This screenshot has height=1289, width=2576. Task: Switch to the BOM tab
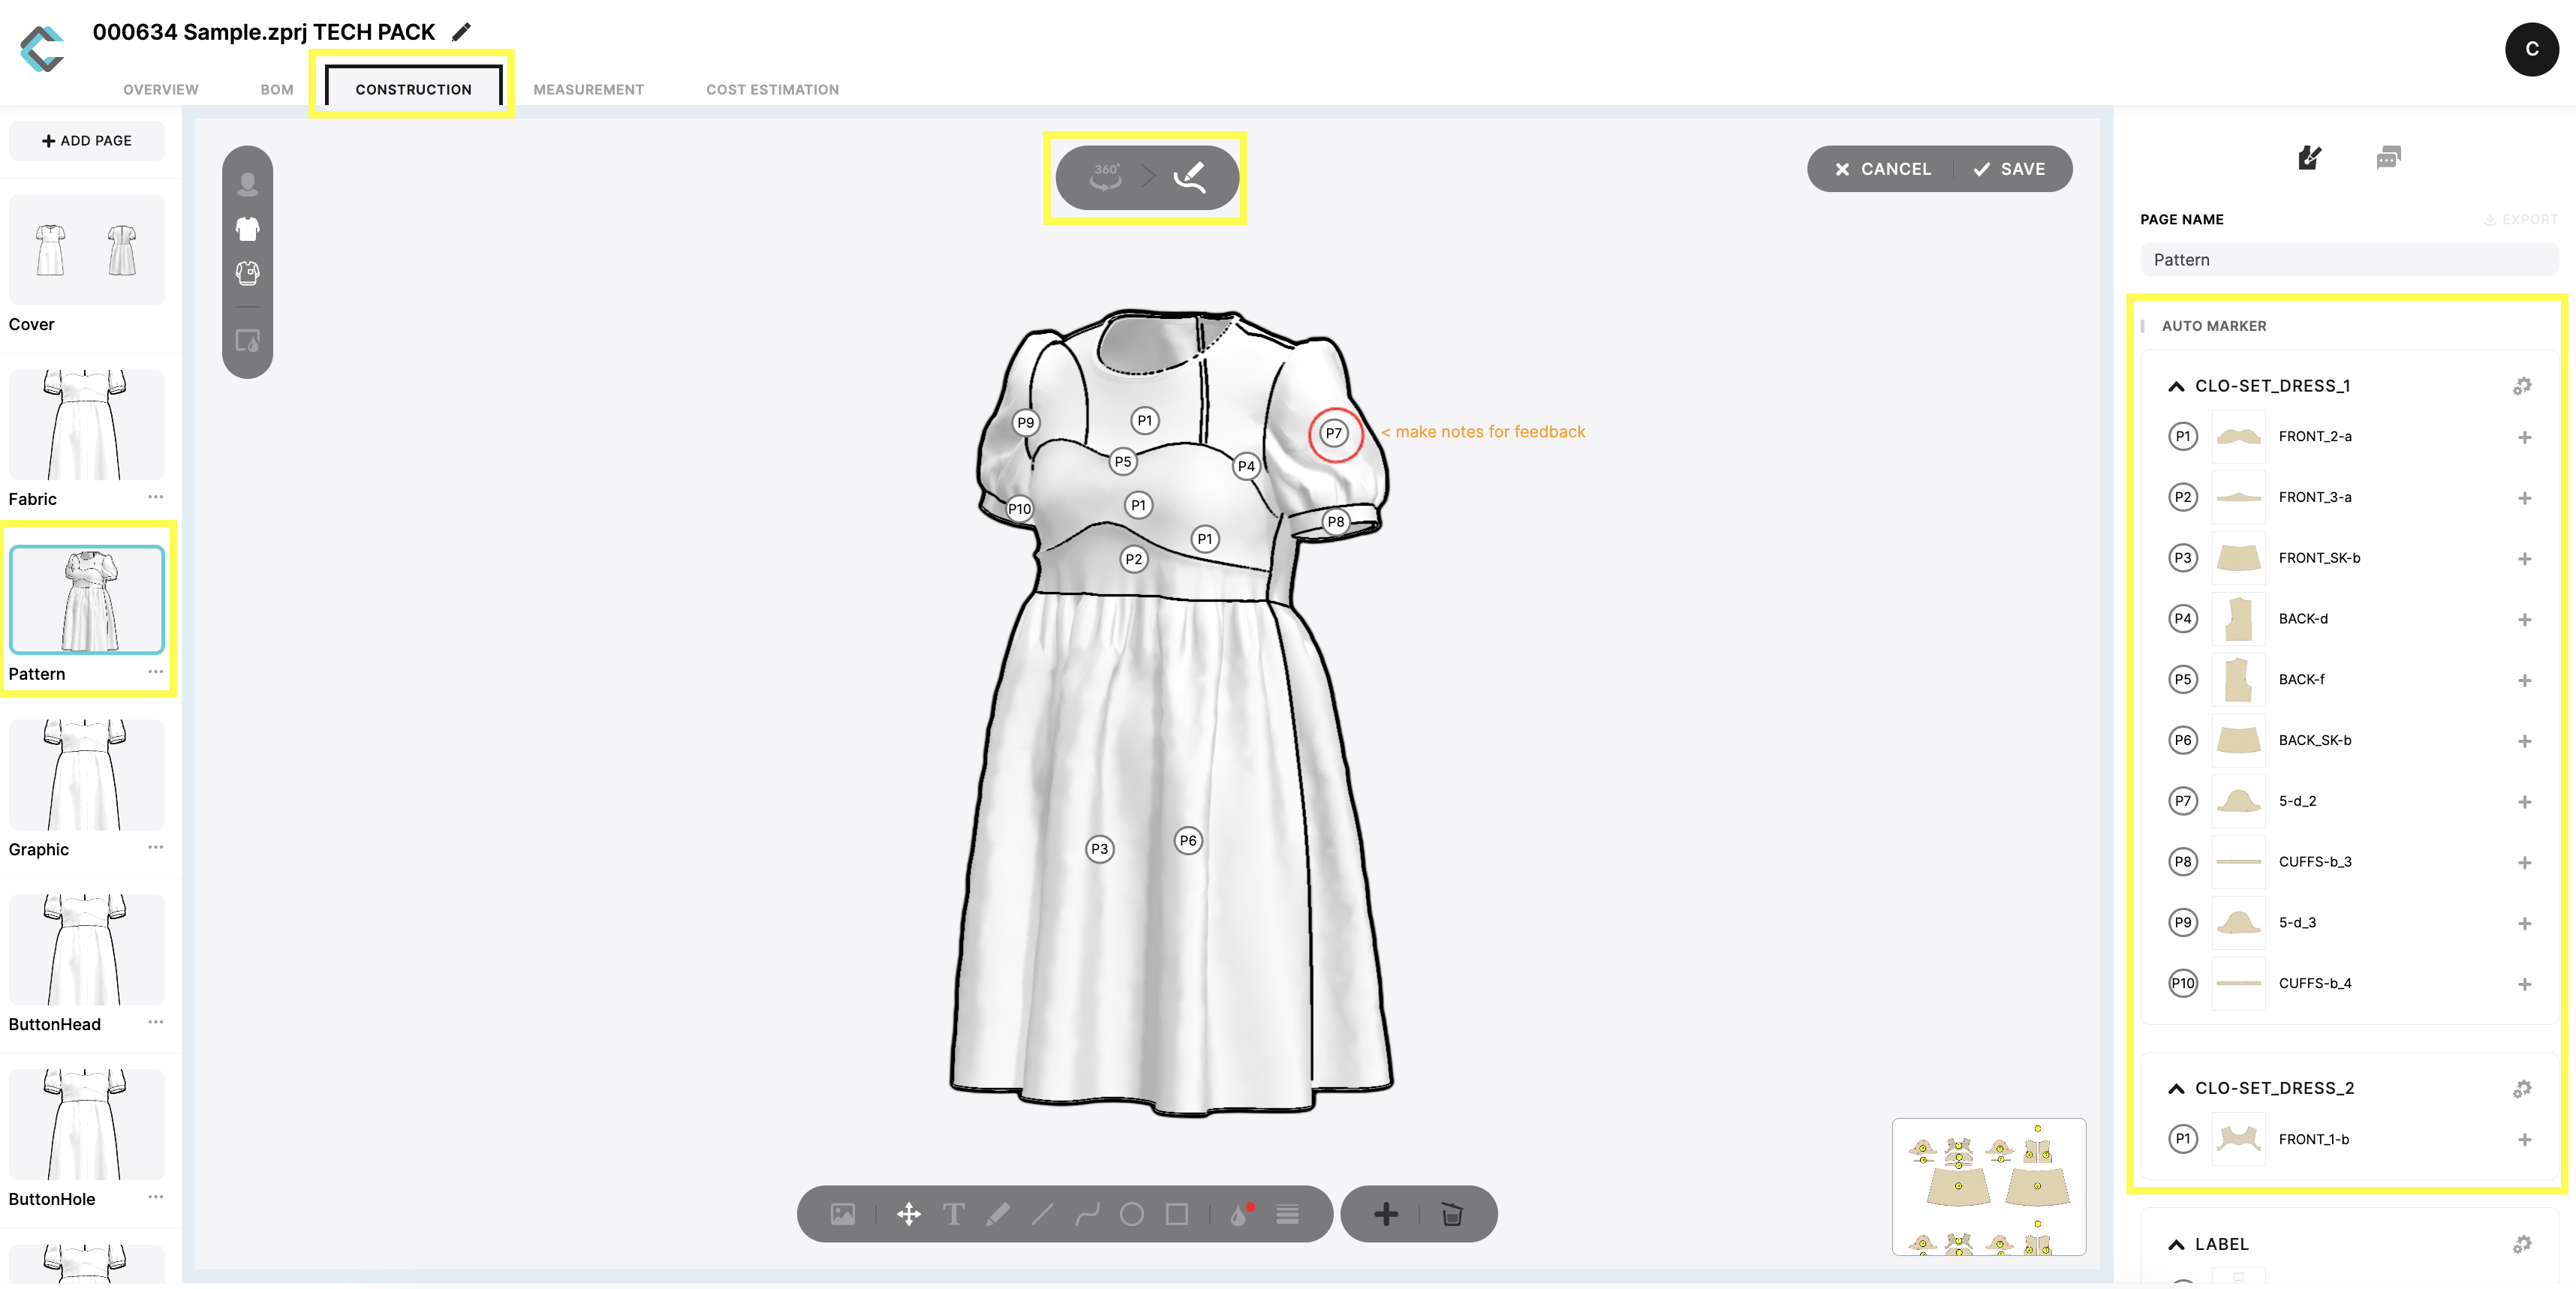[277, 90]
